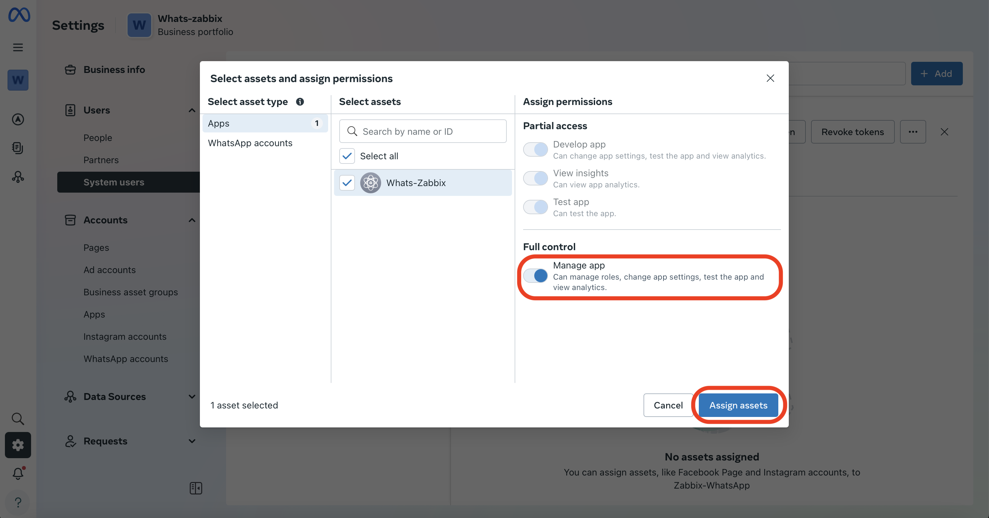
Task: Click the search magnifier icon in left rail
Action: 18,419
